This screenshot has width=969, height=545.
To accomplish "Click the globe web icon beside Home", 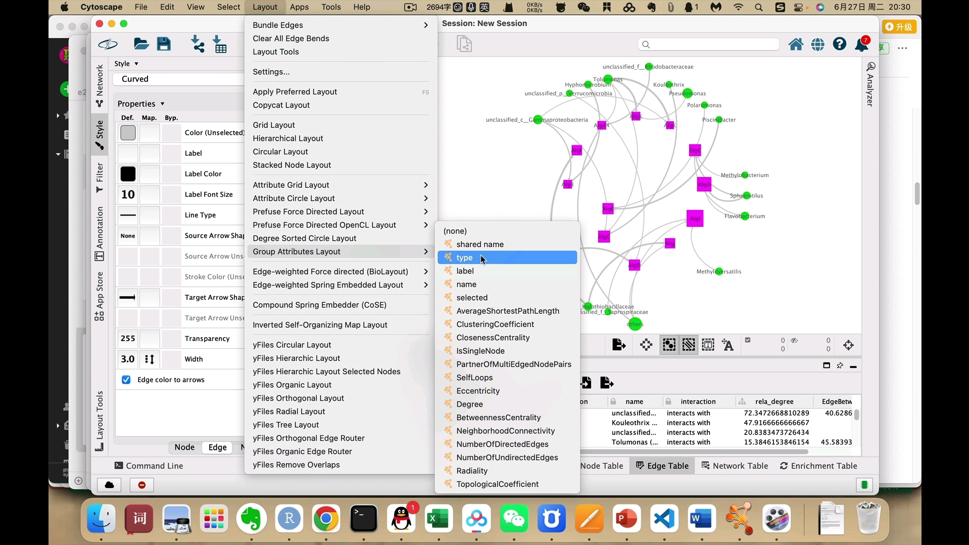I will click(818, 44).
